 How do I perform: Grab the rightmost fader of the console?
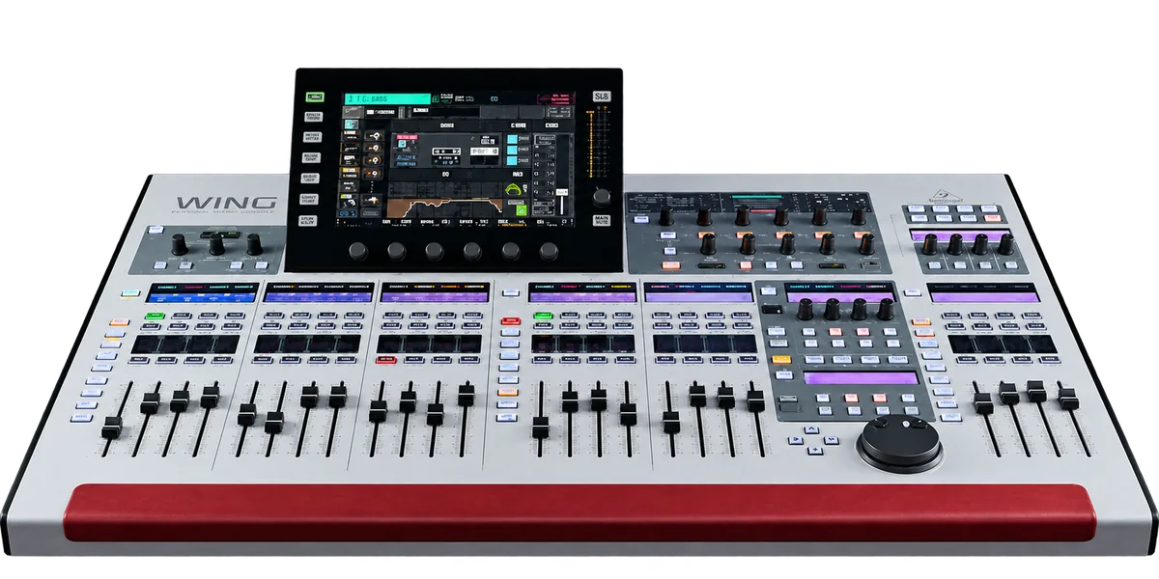[1069, 400]
